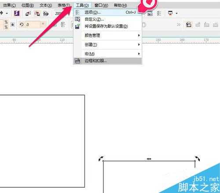Click the redo arrow icon
The image size is (220, 193).
pyautogui.click(x=1, y=13)
